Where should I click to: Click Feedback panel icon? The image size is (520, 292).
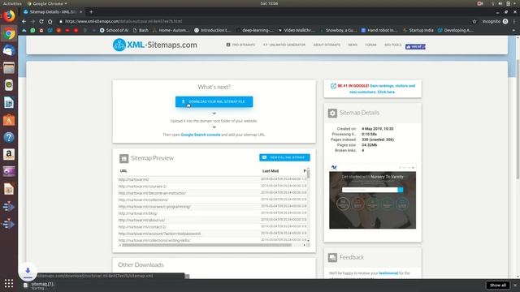(332, 257)
